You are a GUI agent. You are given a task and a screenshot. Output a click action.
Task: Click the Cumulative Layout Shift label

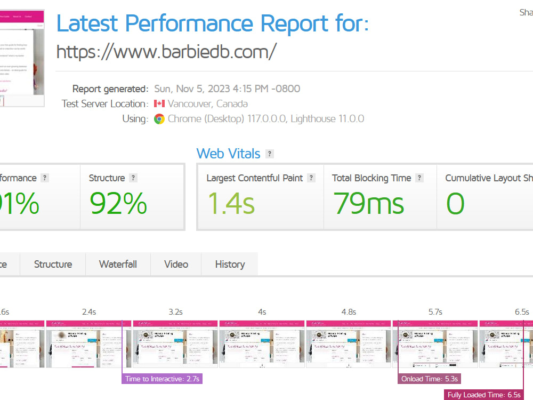click(x=489, y=178)
